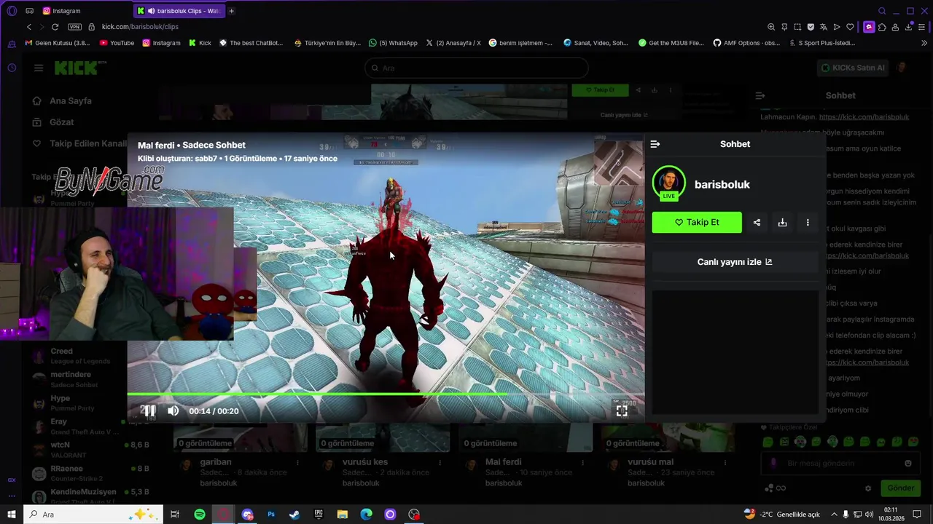Open the 'gariban' clip title
The image size is (933, 524).
click(x=216, y=462)
